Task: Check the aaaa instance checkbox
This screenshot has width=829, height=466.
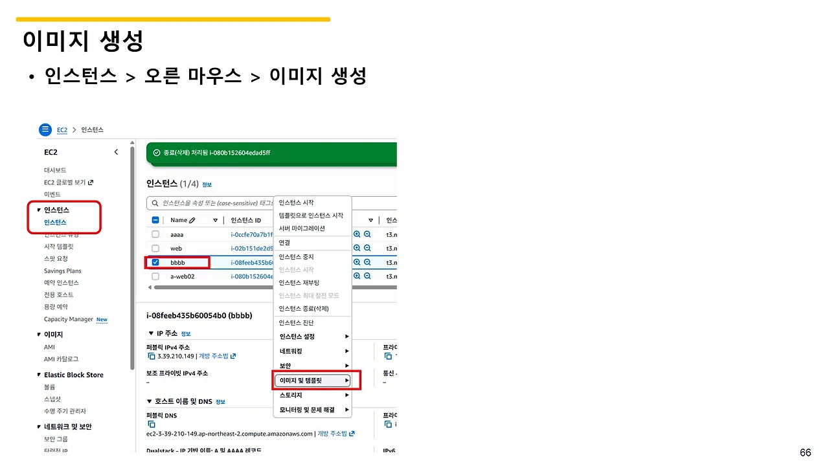Action: click(155, 234)
